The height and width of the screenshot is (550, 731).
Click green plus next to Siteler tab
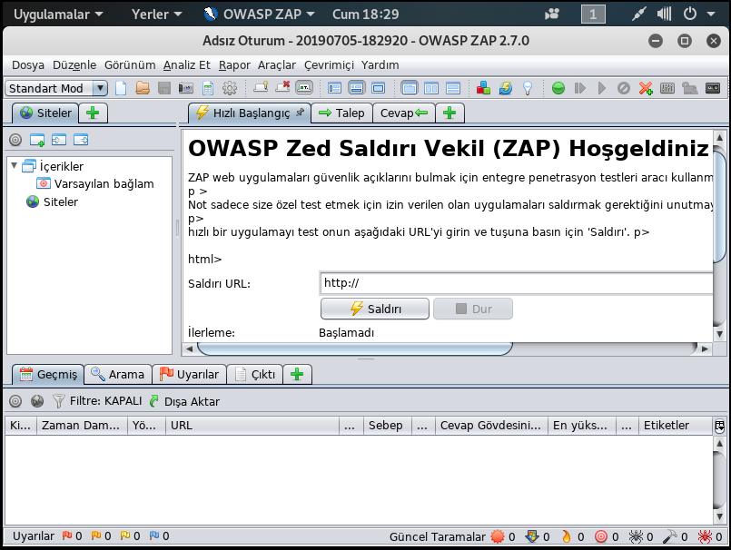click(93, 113)
